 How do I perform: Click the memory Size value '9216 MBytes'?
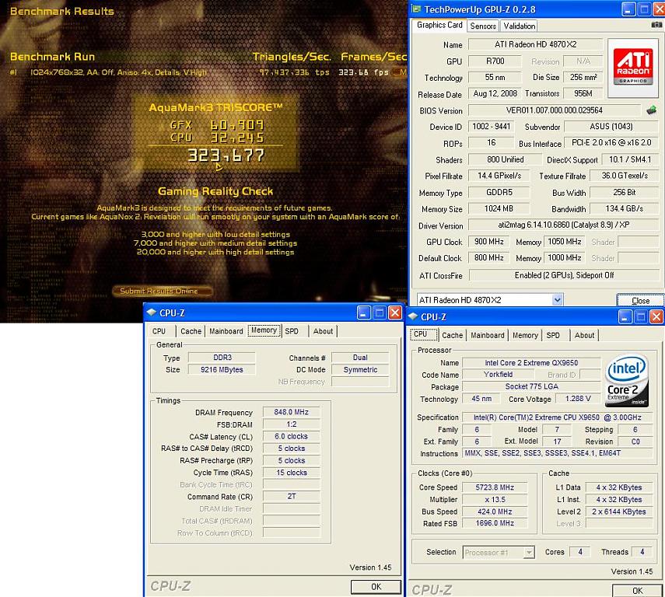pos(222,370)
